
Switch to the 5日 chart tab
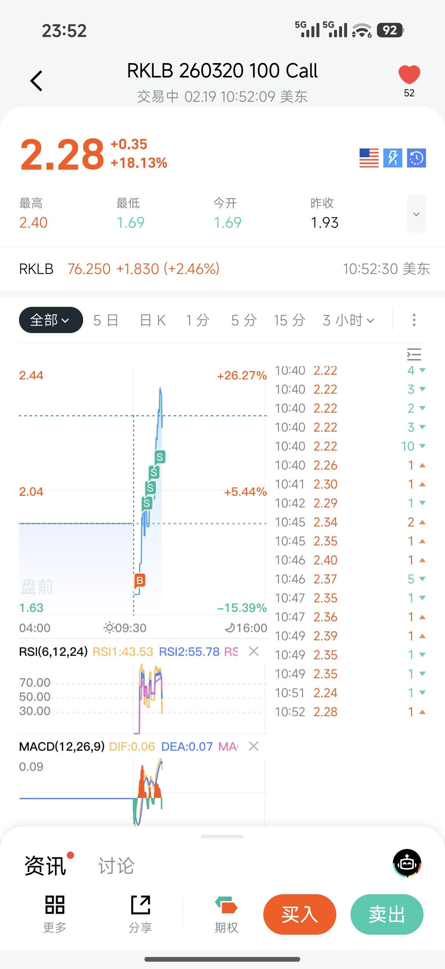coord(106,320)
